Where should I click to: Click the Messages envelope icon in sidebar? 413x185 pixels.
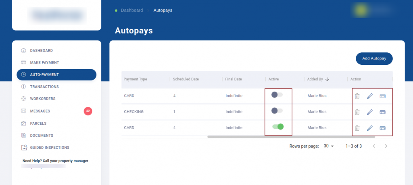pos(23,111)
